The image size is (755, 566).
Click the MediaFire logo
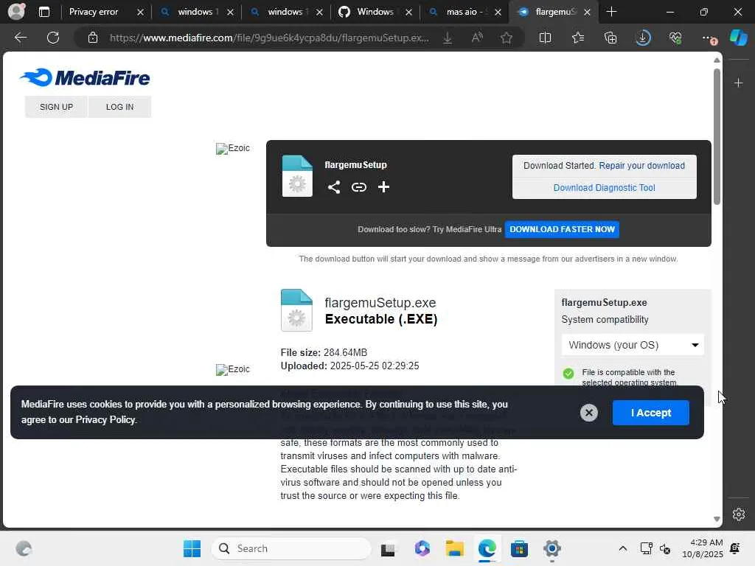tap(85, 77)
